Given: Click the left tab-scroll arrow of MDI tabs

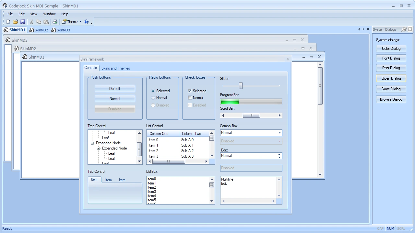Looking at the screenshot, I should (359, 29).
